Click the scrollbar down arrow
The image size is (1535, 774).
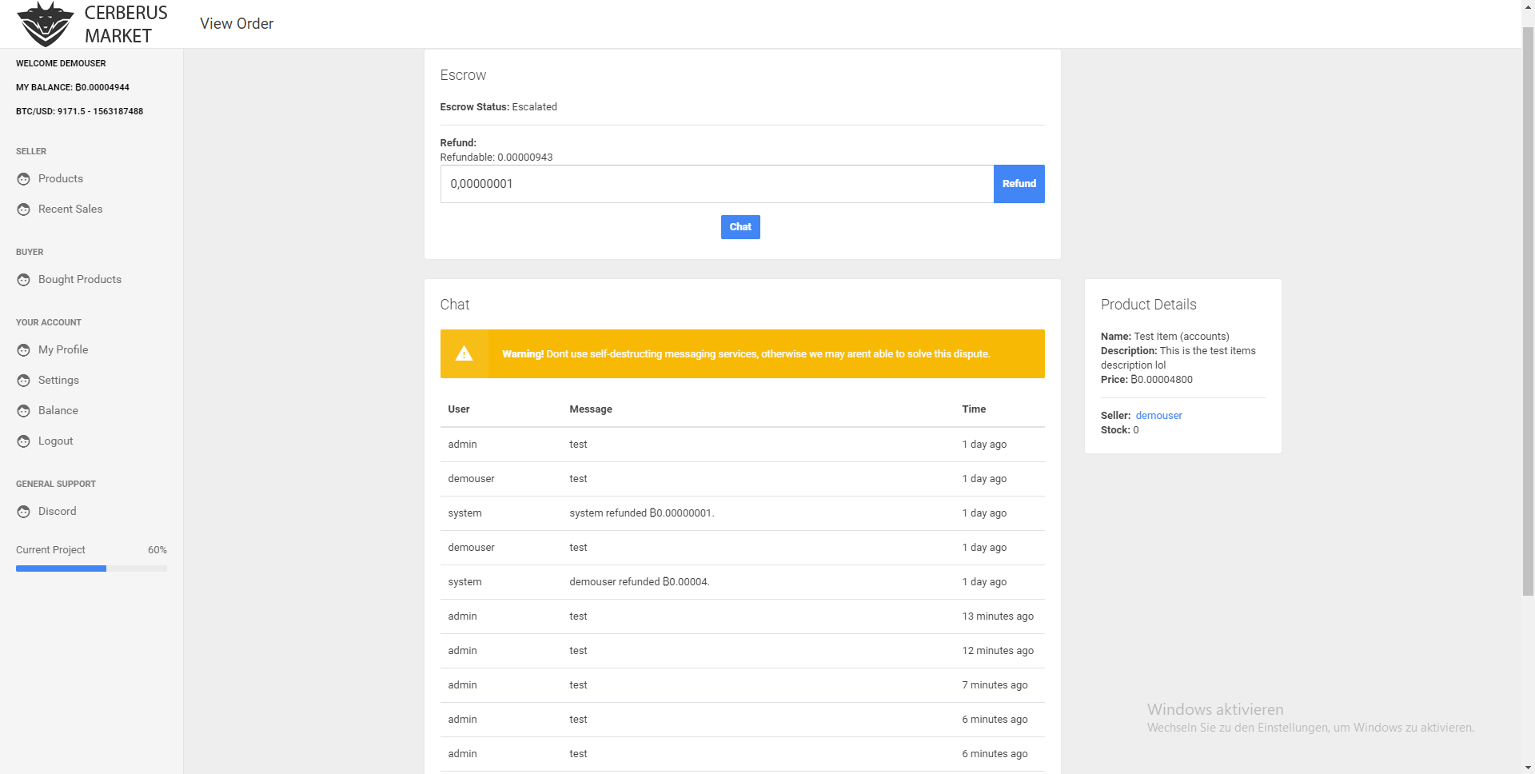coord(1528,768)
